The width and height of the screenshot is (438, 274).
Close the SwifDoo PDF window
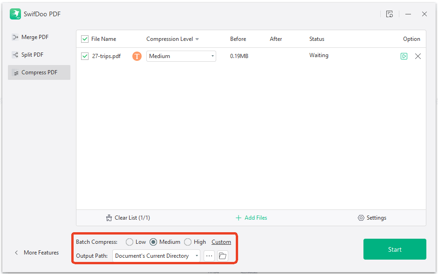424,14
